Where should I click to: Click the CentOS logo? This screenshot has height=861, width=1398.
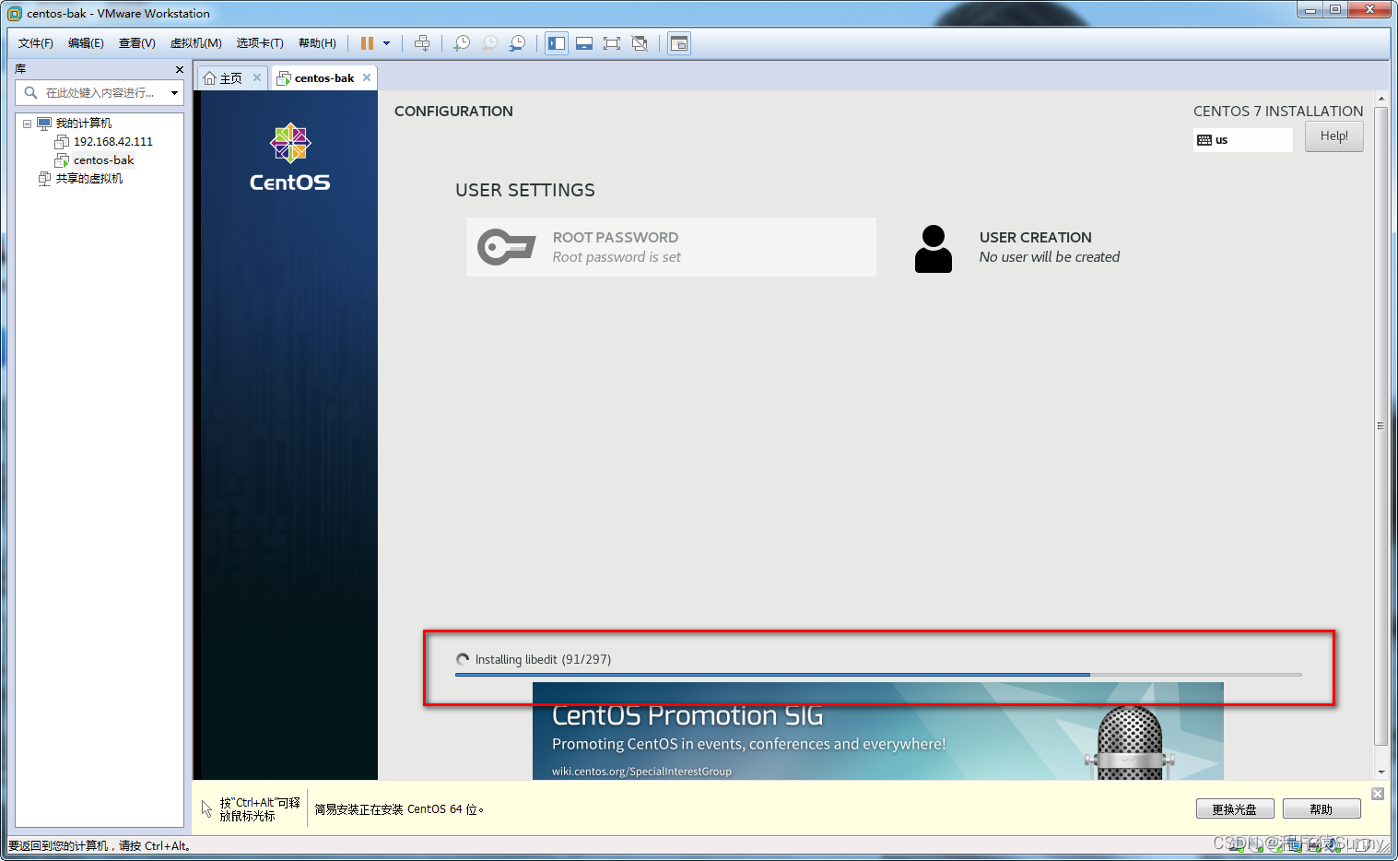[289, 158]
